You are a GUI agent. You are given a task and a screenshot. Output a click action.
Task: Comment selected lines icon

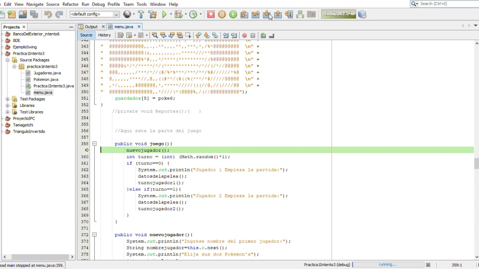pyautogui.click(x=263, y=35)
